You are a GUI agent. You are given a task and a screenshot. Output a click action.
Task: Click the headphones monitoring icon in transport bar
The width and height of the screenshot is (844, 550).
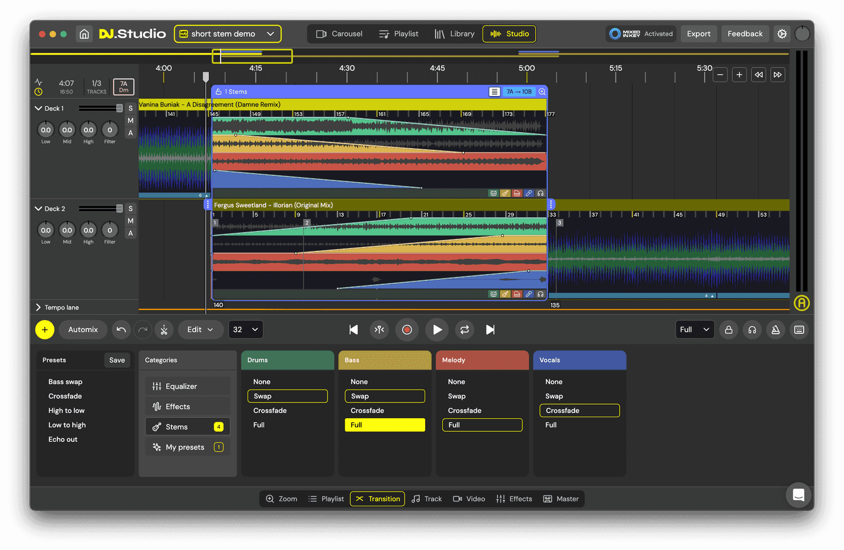[752, 330]
